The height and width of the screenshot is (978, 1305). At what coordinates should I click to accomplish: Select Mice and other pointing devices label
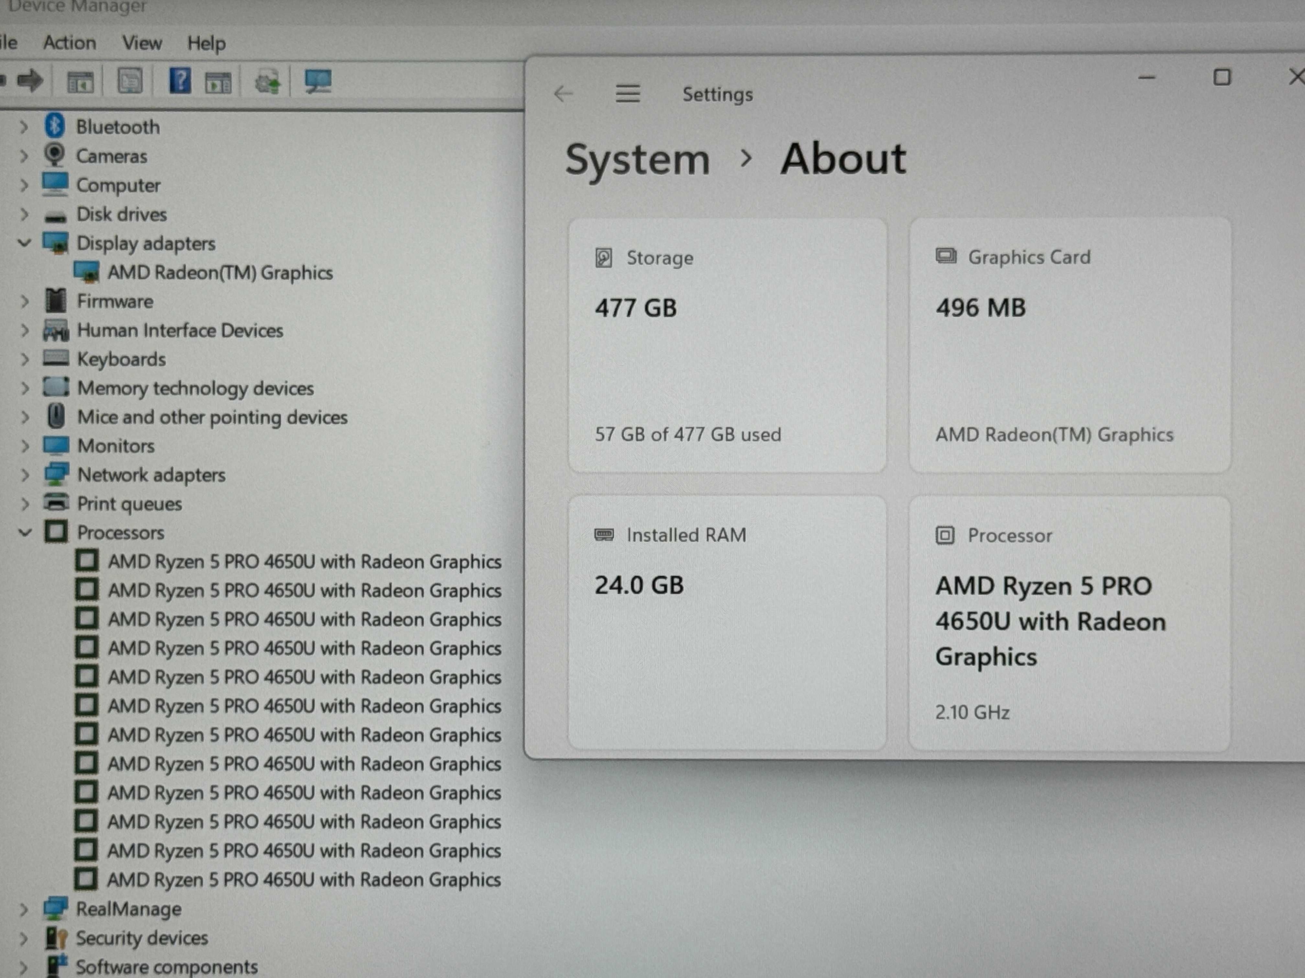pos(212,417)
